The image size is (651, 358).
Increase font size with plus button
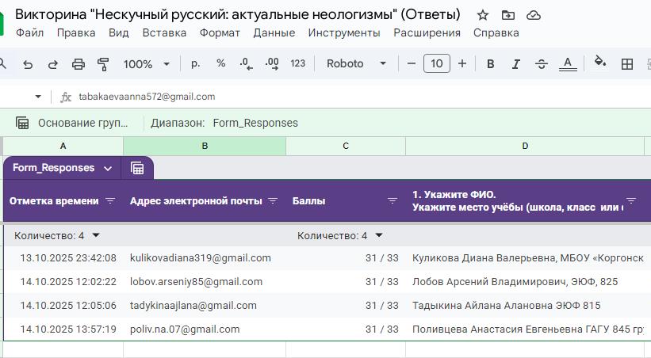pyautogui.click(x=462, y=64)
